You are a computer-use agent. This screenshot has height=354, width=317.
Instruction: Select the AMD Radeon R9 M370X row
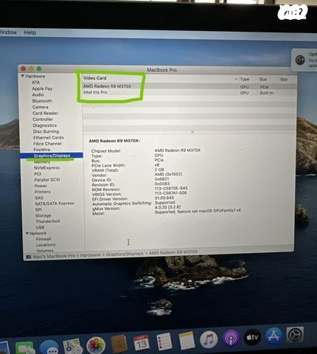(189, 86)
